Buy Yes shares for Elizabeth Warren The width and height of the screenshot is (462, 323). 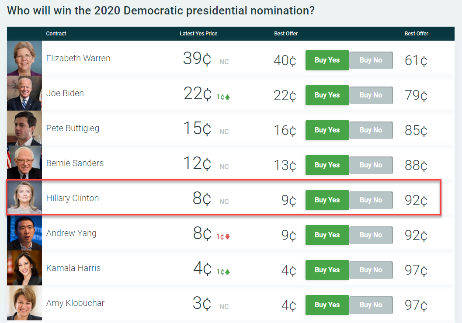[327, 60]
